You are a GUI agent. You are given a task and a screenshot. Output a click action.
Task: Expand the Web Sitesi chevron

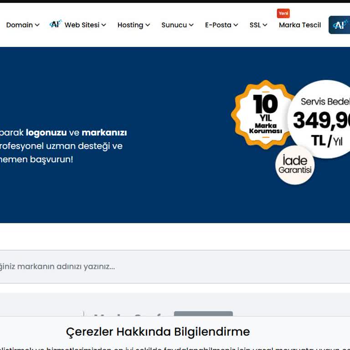103,25
